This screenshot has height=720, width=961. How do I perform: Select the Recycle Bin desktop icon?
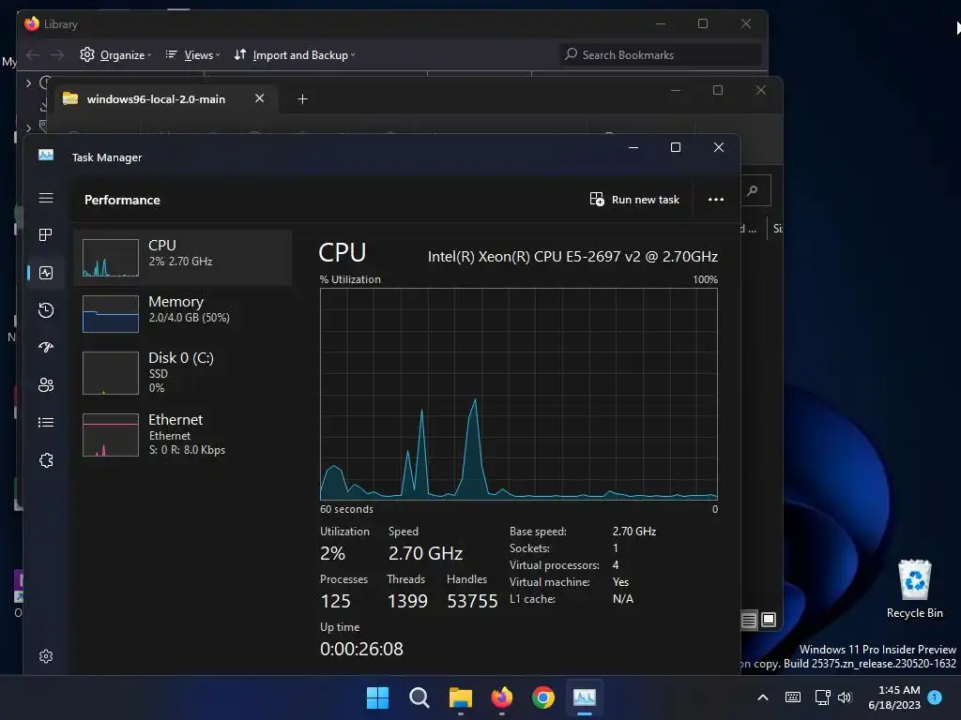tap(914, 589)
